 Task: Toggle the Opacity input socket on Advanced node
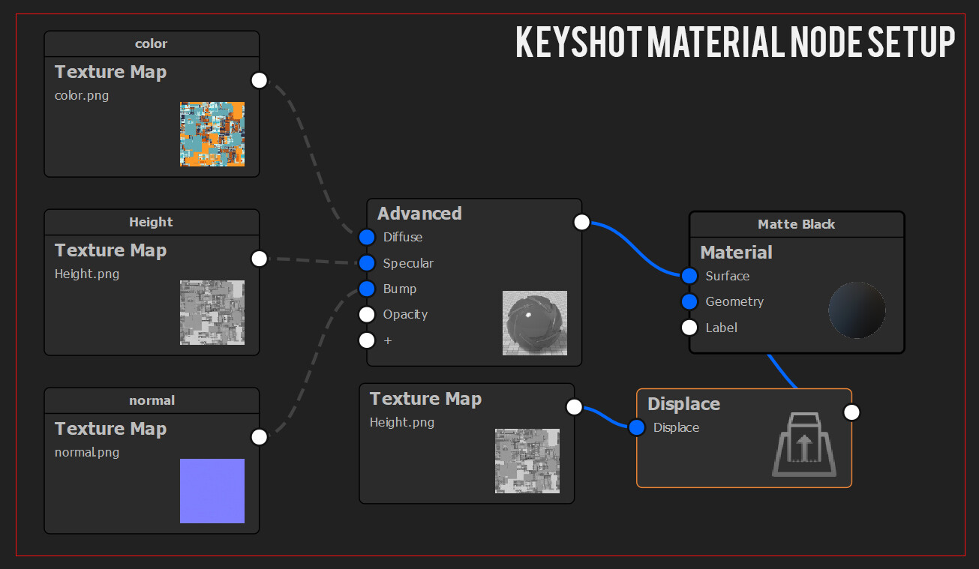point(367,314)
